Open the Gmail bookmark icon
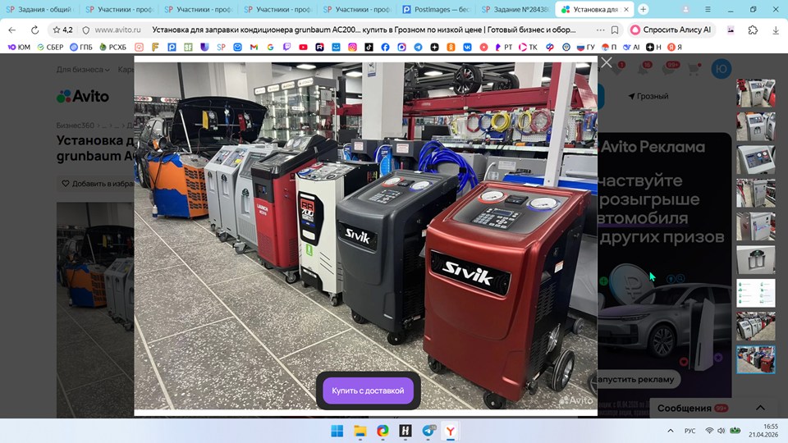 [x=254, y=48]
